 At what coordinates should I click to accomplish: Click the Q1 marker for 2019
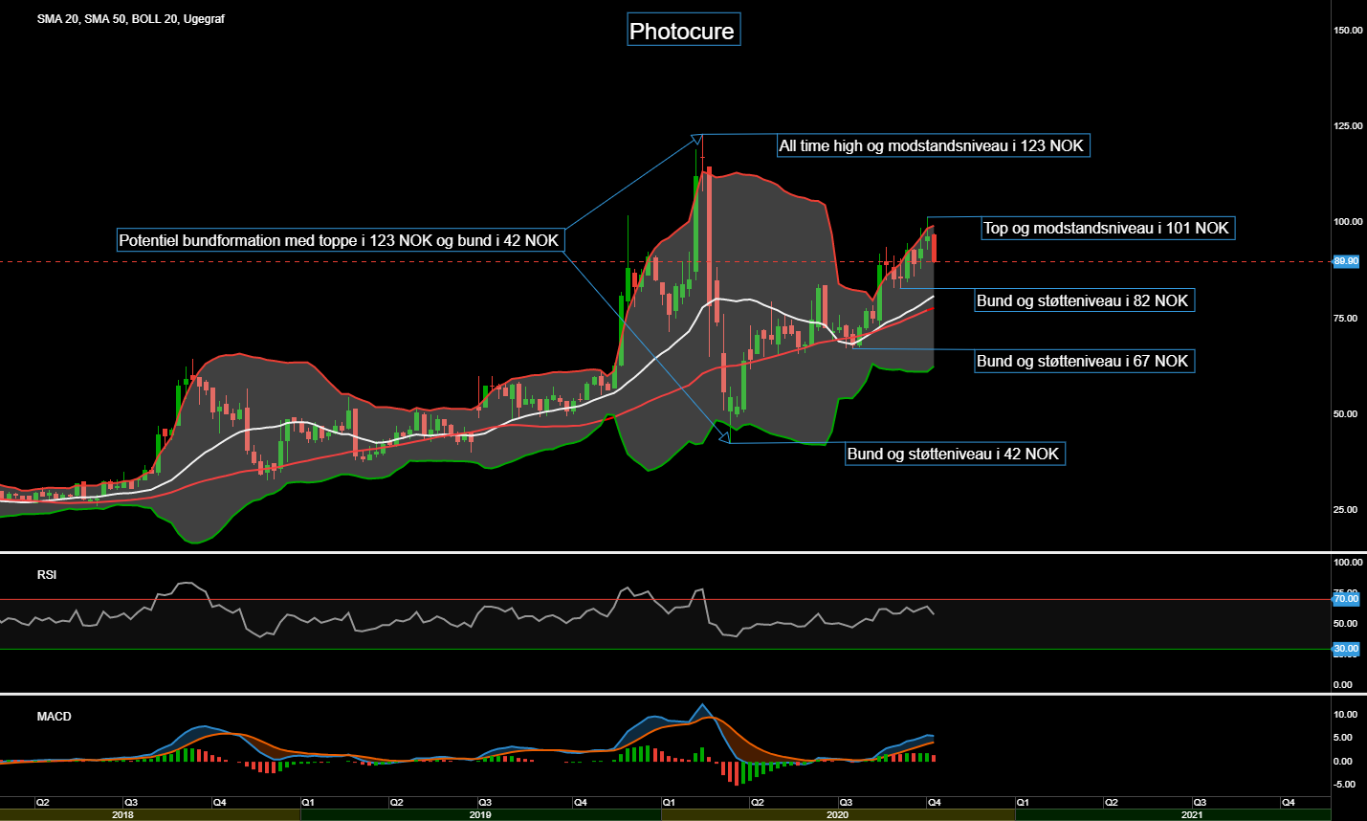pos(308,803)
